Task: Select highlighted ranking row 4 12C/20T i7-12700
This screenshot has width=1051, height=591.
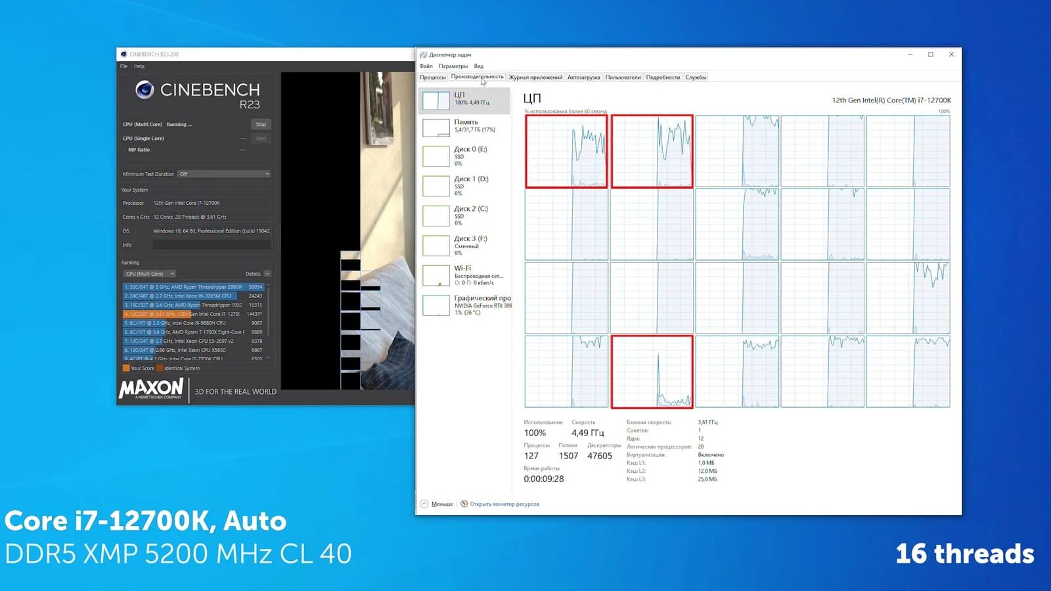Action: [x=193, y=314]
